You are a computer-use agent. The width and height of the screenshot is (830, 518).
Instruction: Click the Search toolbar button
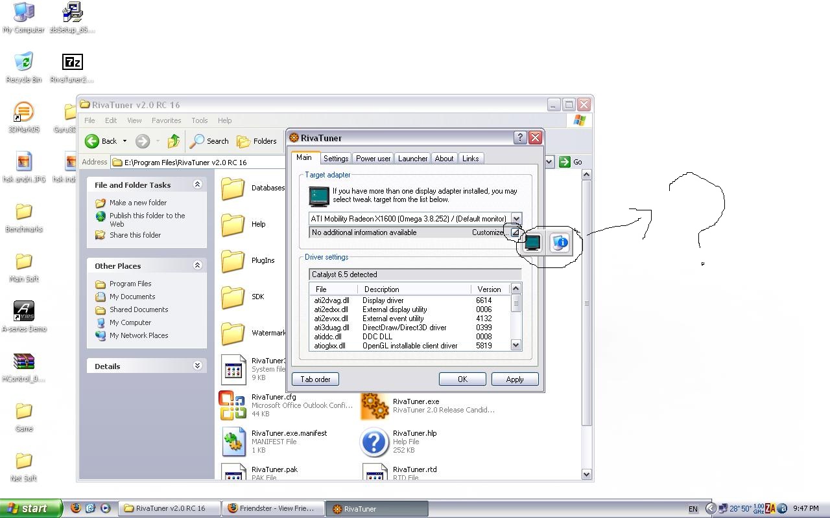point(209,141)
